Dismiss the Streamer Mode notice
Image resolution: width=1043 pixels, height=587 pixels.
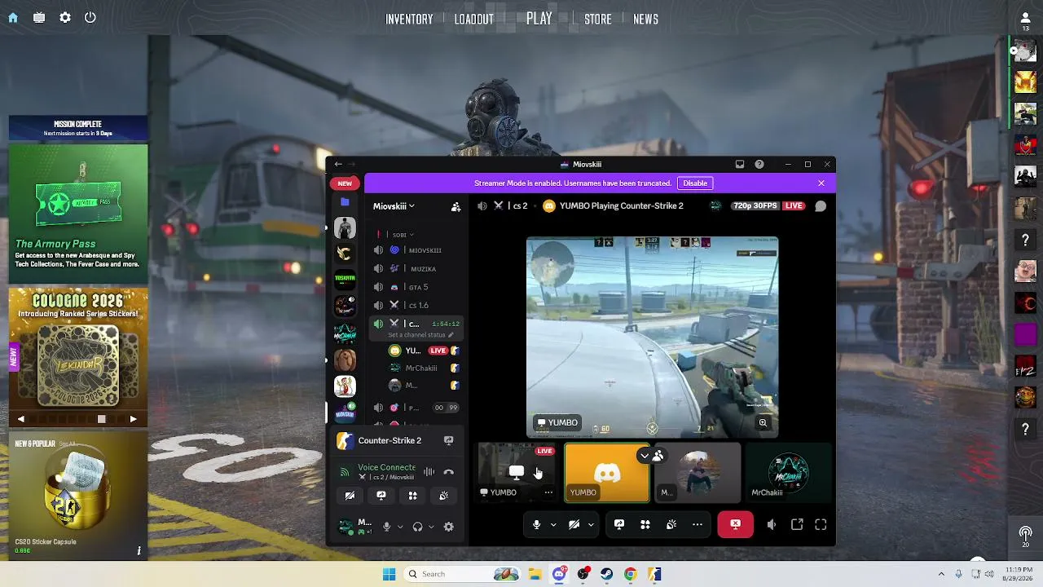821,183
